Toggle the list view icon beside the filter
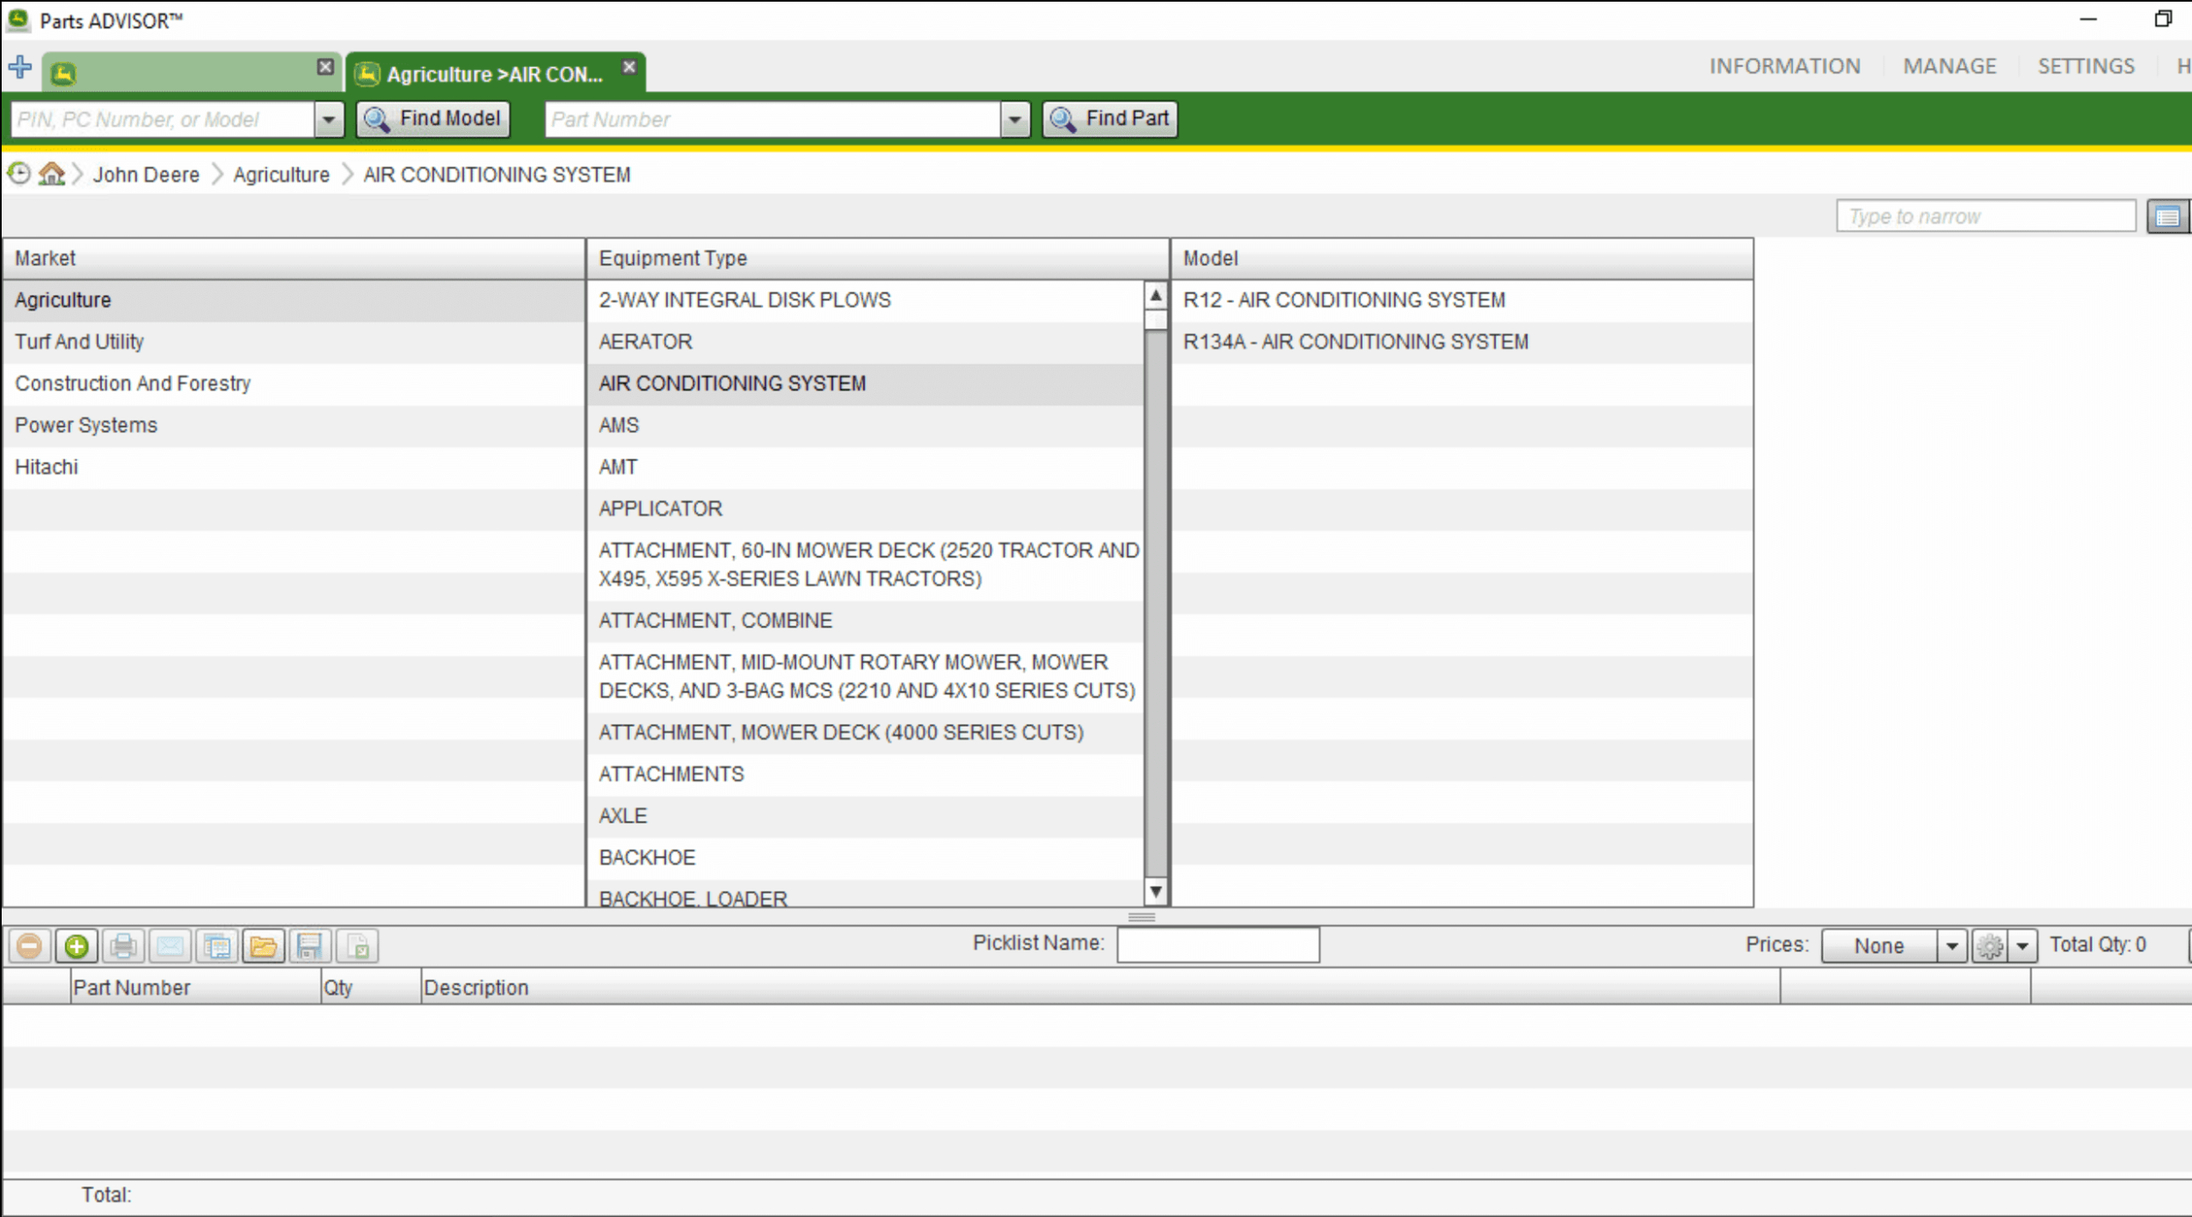 tap(2168, 216)
